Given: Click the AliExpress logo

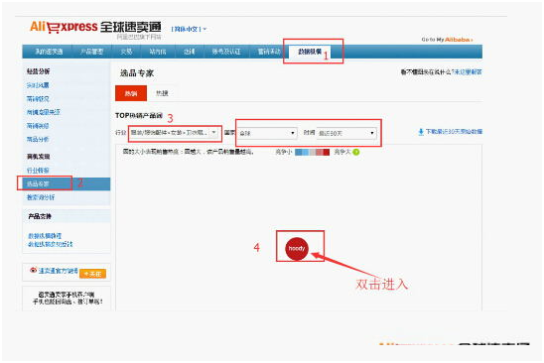Looking at the screenshot, I should pyautogui.click(x=95, y=27).
